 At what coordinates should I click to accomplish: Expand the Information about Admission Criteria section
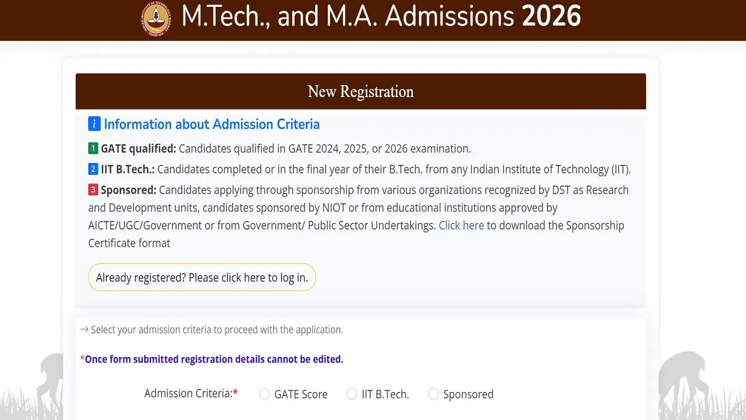pyautogui.click(x=211, y=124)
